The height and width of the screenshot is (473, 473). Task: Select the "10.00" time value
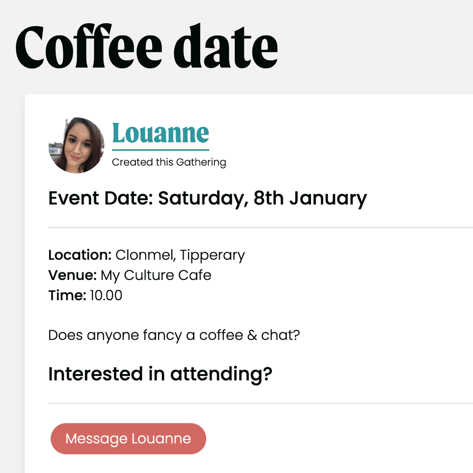click(x=106, y=295)
